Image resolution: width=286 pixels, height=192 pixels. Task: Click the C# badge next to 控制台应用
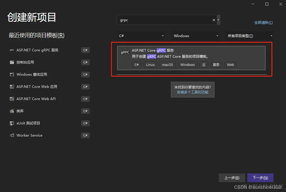click(x=85, y=62)
